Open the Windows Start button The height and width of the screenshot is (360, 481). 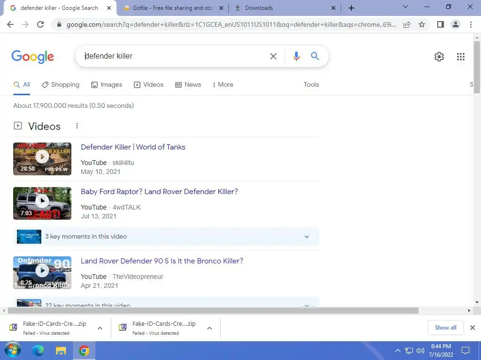13,351
